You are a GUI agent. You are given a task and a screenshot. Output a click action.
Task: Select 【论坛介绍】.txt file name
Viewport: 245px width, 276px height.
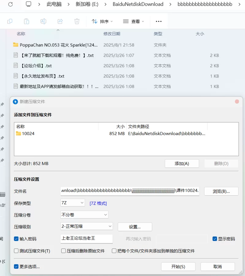[36, 66]
